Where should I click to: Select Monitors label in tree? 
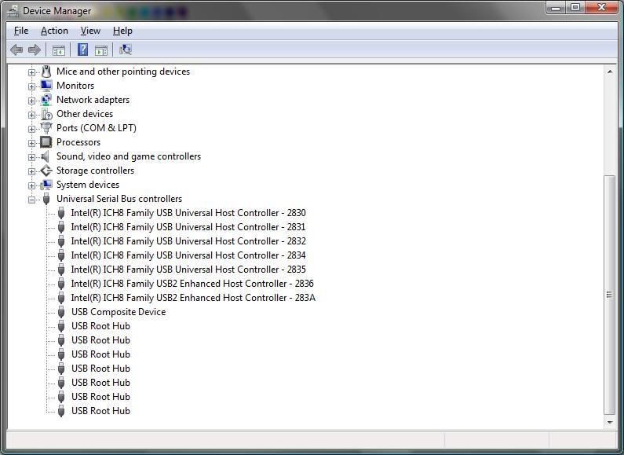point(75,86)
